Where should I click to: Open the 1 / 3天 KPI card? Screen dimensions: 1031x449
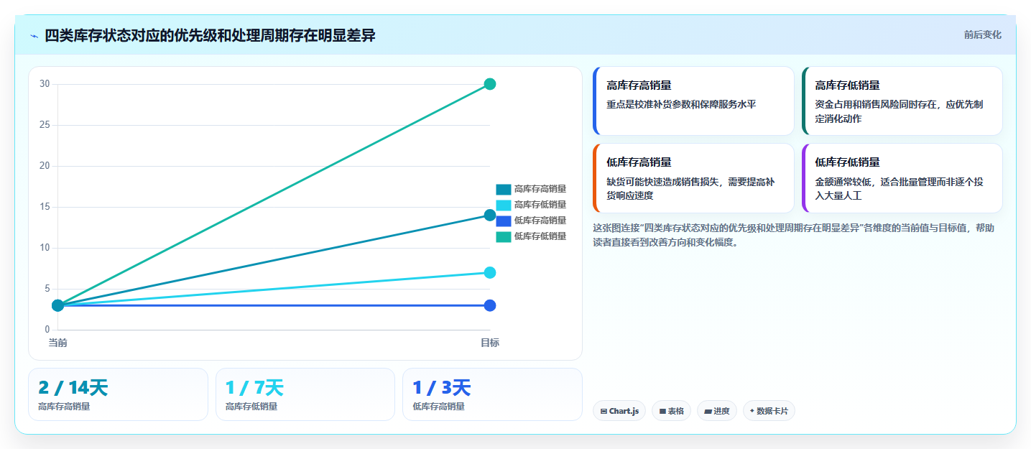point(492,394)
